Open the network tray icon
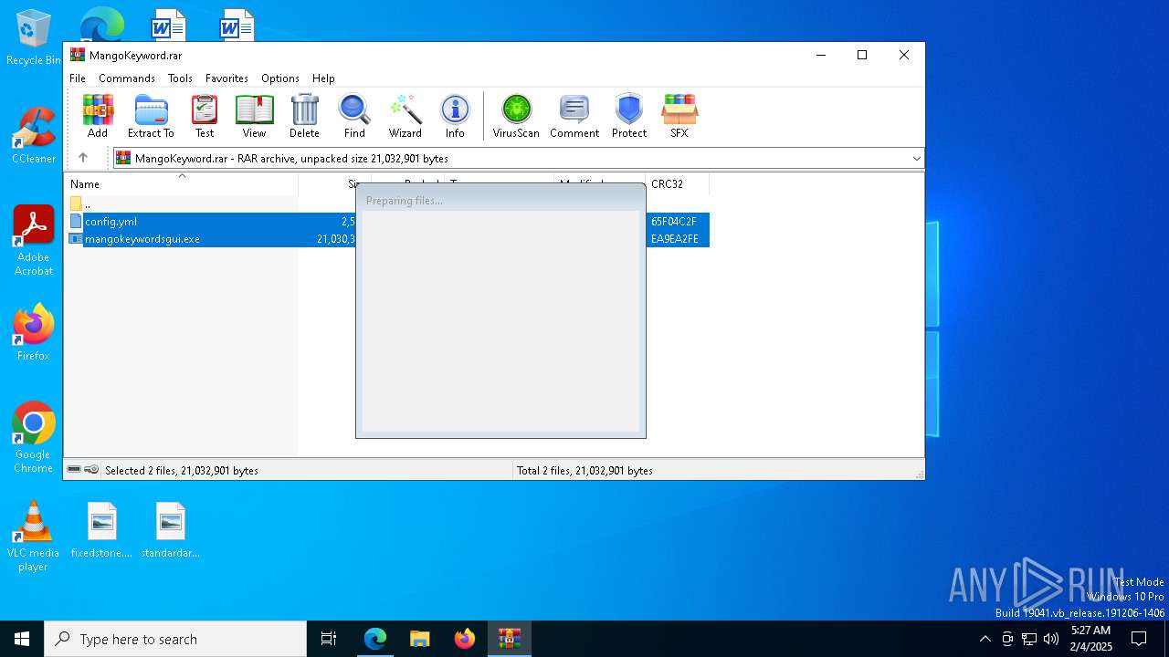The image size is (1169, 657). (x=1029, y=639)
